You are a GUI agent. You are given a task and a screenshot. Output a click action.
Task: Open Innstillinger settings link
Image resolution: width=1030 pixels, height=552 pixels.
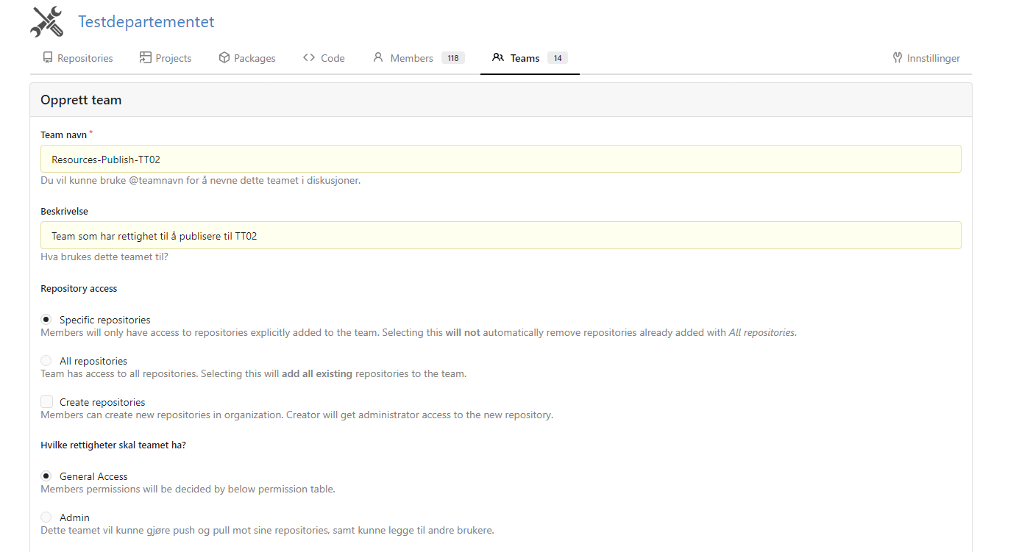pyautogui.click(x=933, y=58)
